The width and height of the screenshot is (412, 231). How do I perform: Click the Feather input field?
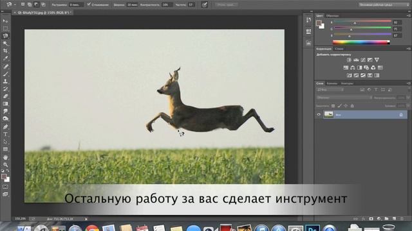tap(76, 4)
